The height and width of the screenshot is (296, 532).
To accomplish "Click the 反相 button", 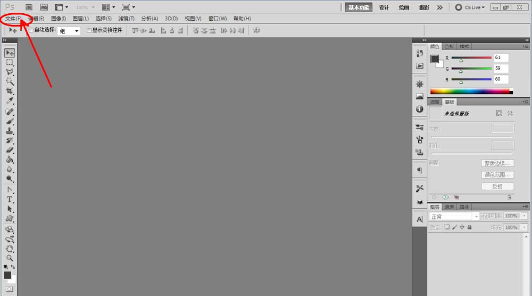I will (x=497, y=186).
